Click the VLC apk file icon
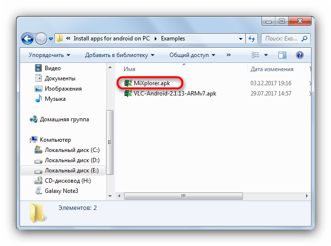The width and height of the screenshot is (331, 246). (x=128, y=93)
